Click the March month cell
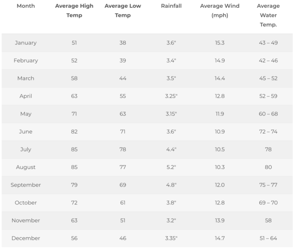Viewport: 293px width, 249px height. (x=26, y=78)
